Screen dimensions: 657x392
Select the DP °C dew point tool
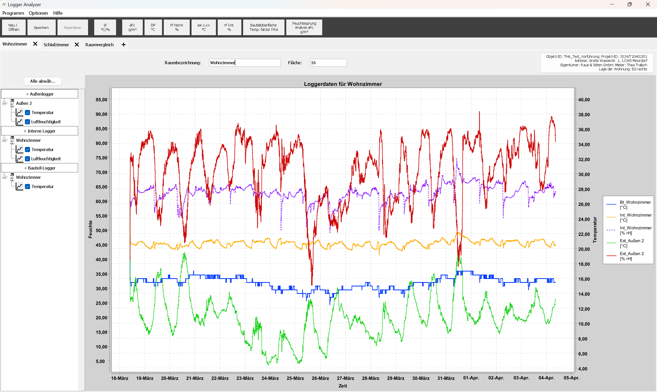[153, 27]
